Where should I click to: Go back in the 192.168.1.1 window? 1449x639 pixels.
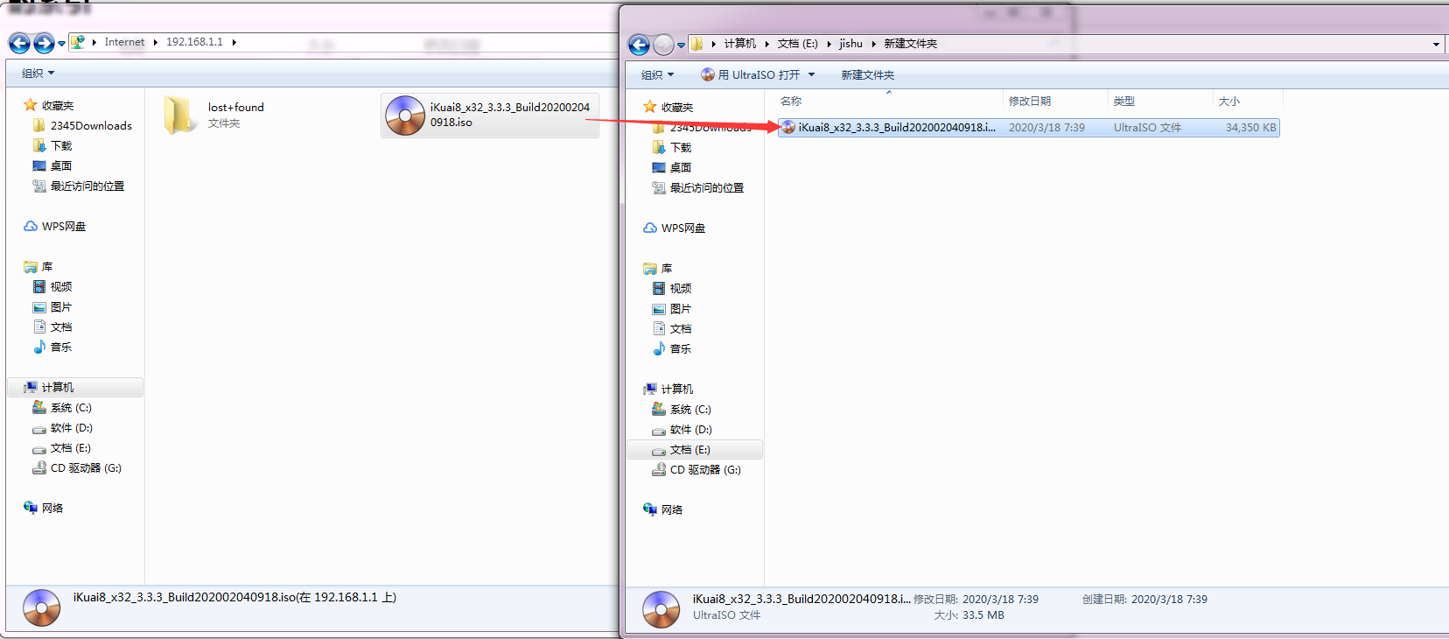coord(19,43)
